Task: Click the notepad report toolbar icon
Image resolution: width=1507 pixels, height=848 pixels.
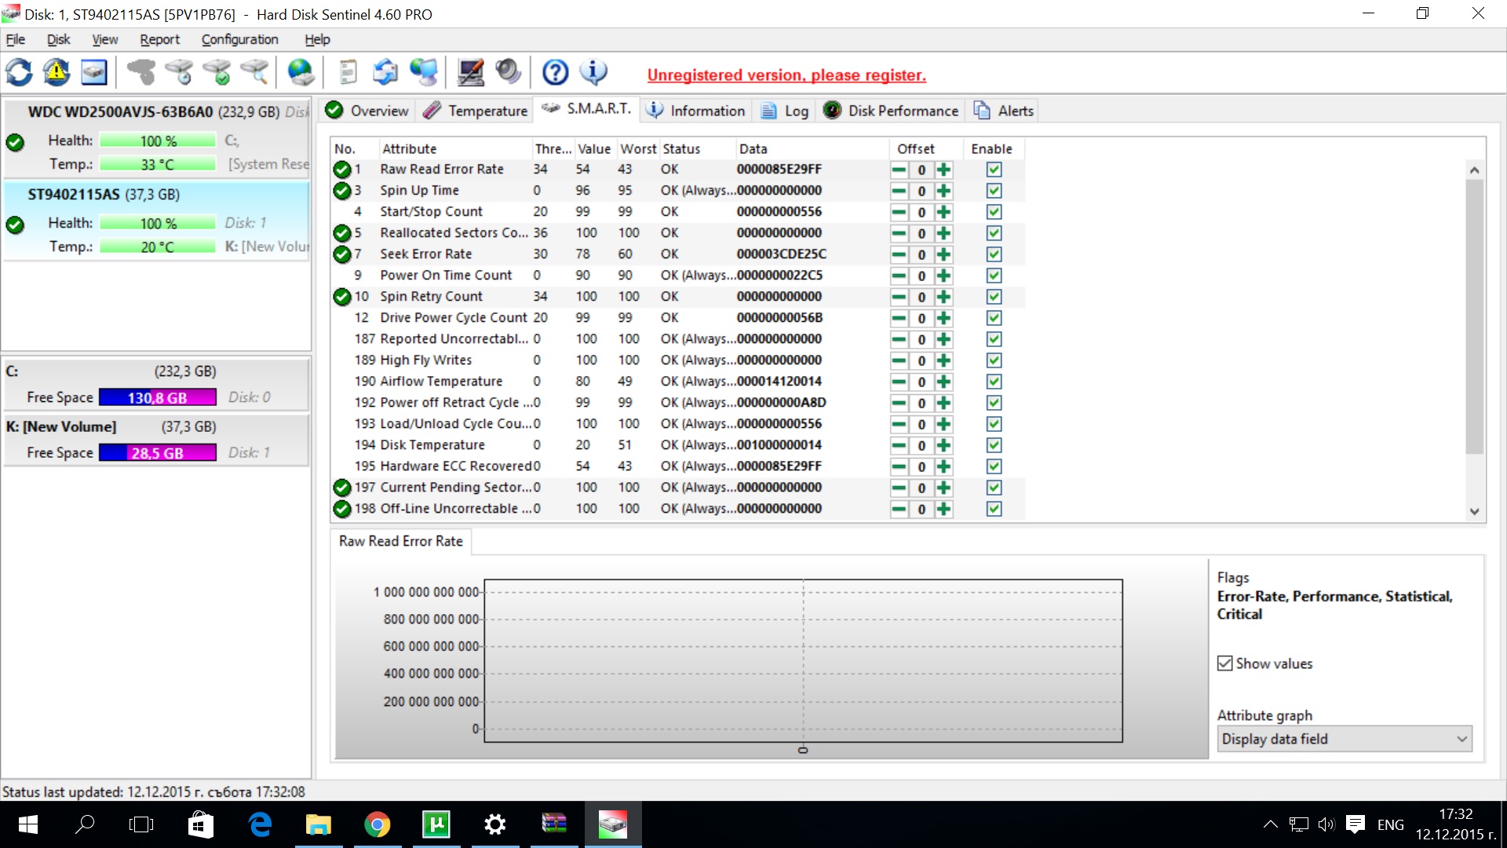Action: coord(348,73)
